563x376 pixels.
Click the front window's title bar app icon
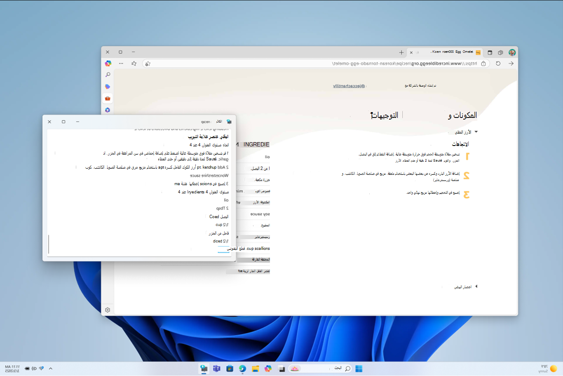(229, 122)
